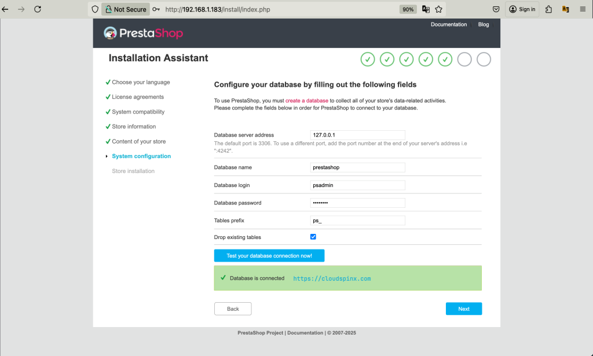Open the extensions puzzle icon
Viewport: 593px width, 356px height.
[x=549, y=9]
